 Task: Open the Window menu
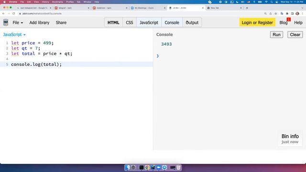point(87,2)
